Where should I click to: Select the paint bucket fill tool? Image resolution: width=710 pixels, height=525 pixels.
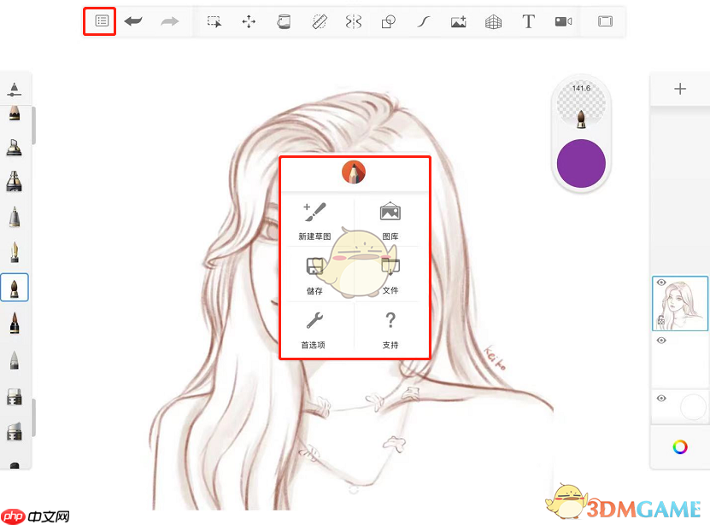(x=284, y=22)
